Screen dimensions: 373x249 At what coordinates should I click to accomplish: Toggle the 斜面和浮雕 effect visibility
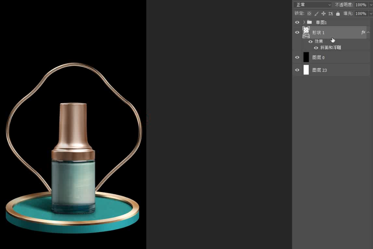[316, 48]
